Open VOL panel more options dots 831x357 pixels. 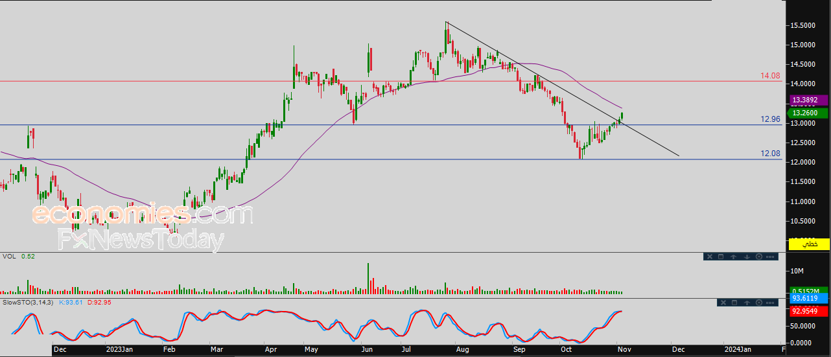[770, 257]
